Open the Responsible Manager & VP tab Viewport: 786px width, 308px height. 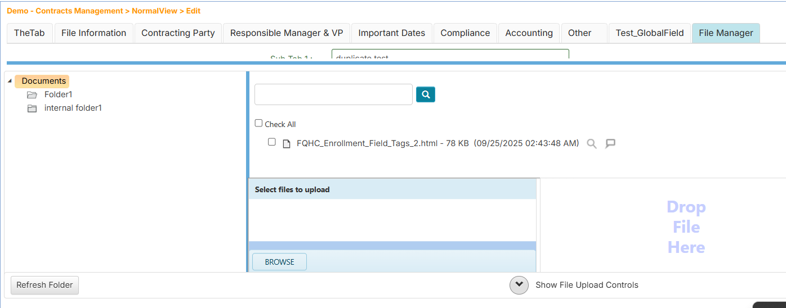click(286, 33)
